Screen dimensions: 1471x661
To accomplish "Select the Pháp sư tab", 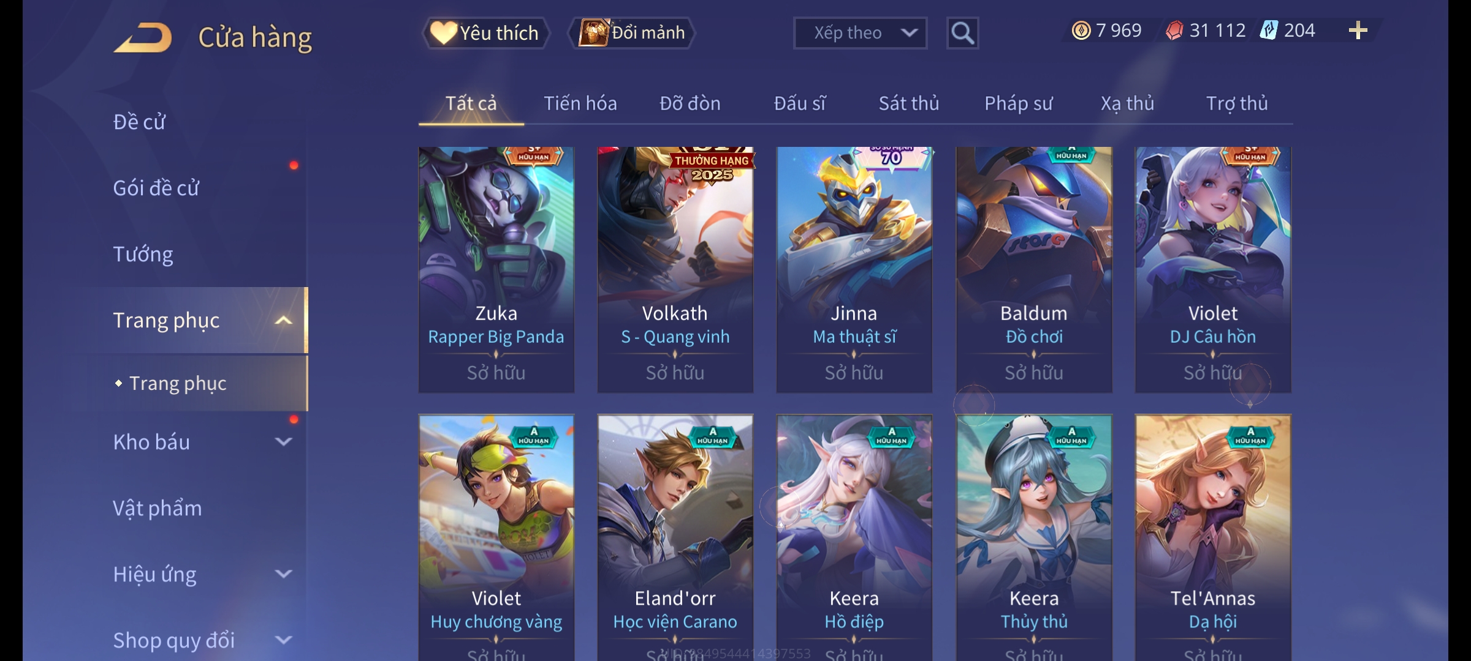I will click(x=1019, y=103).
